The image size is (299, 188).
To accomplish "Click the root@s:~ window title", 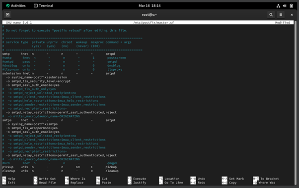I will coord(149,15).
